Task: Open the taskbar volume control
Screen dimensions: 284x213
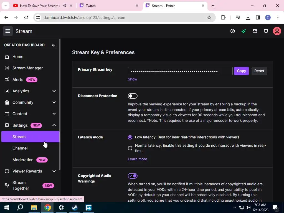Action: [248, 207]
